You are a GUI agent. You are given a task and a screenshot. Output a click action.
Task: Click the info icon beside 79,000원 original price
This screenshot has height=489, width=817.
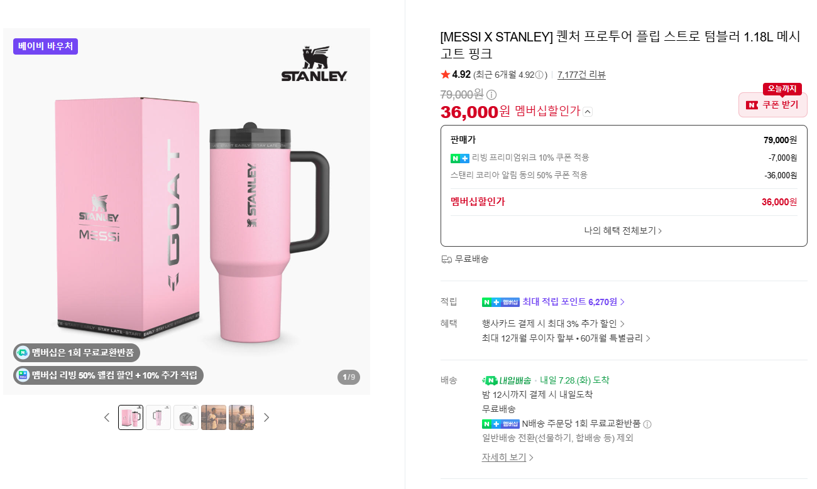491,95
